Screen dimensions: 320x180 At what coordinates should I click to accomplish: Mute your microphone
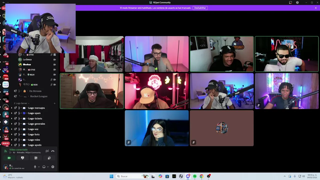point(35,167)
